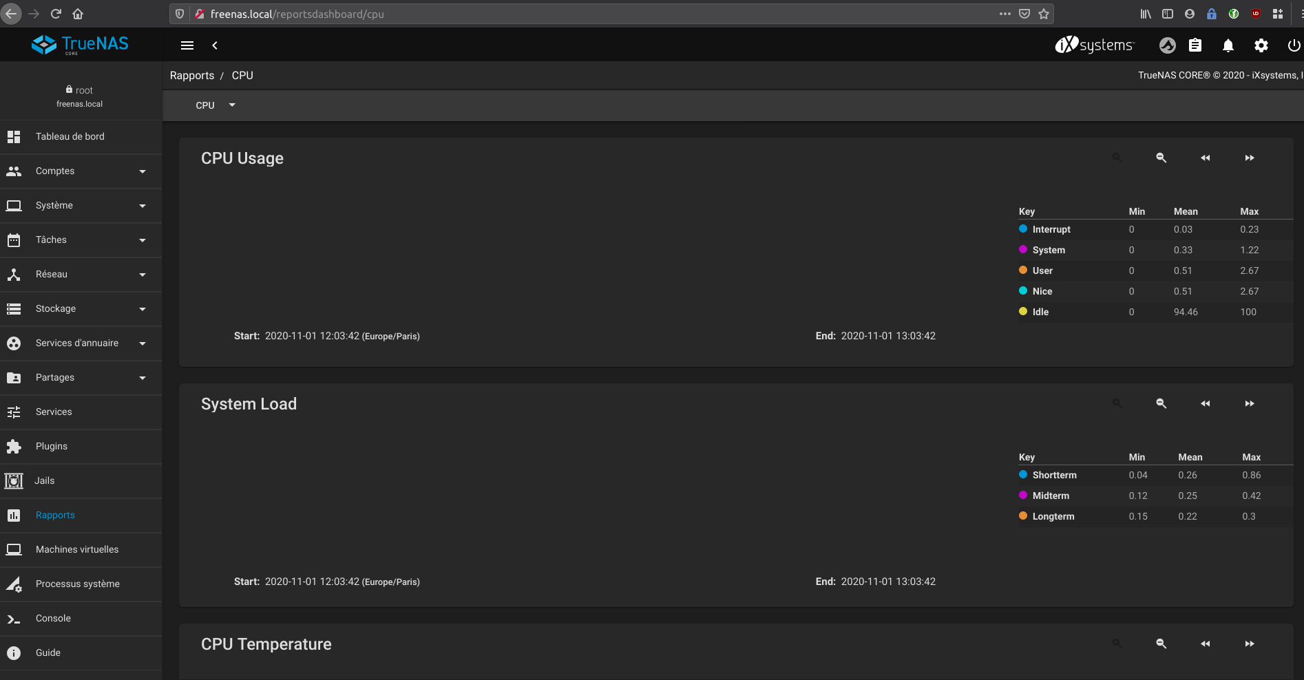The height and width of the screenshot is (680, 1304).
Task: Click the Idle mean value 94.46
Action: pos(1186,312)
